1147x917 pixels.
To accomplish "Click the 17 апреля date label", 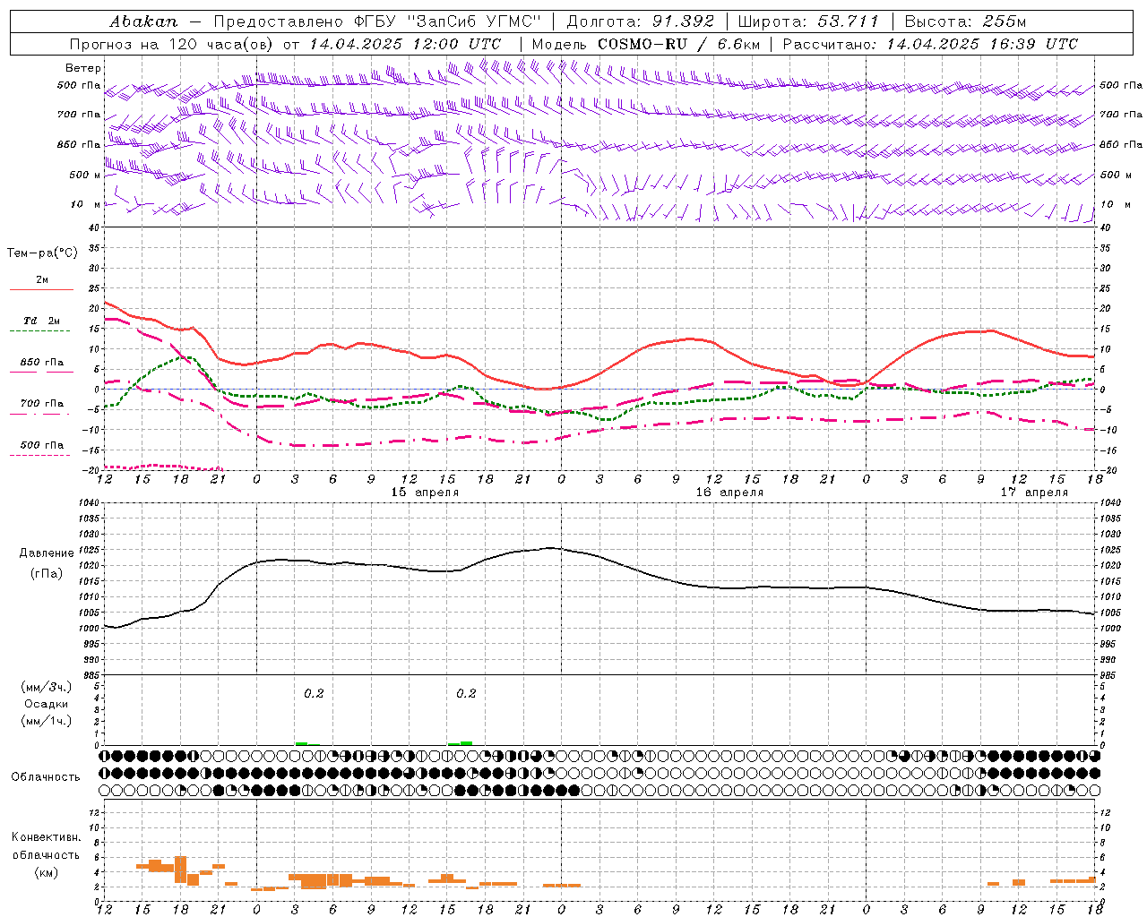I will [1034, 492].
